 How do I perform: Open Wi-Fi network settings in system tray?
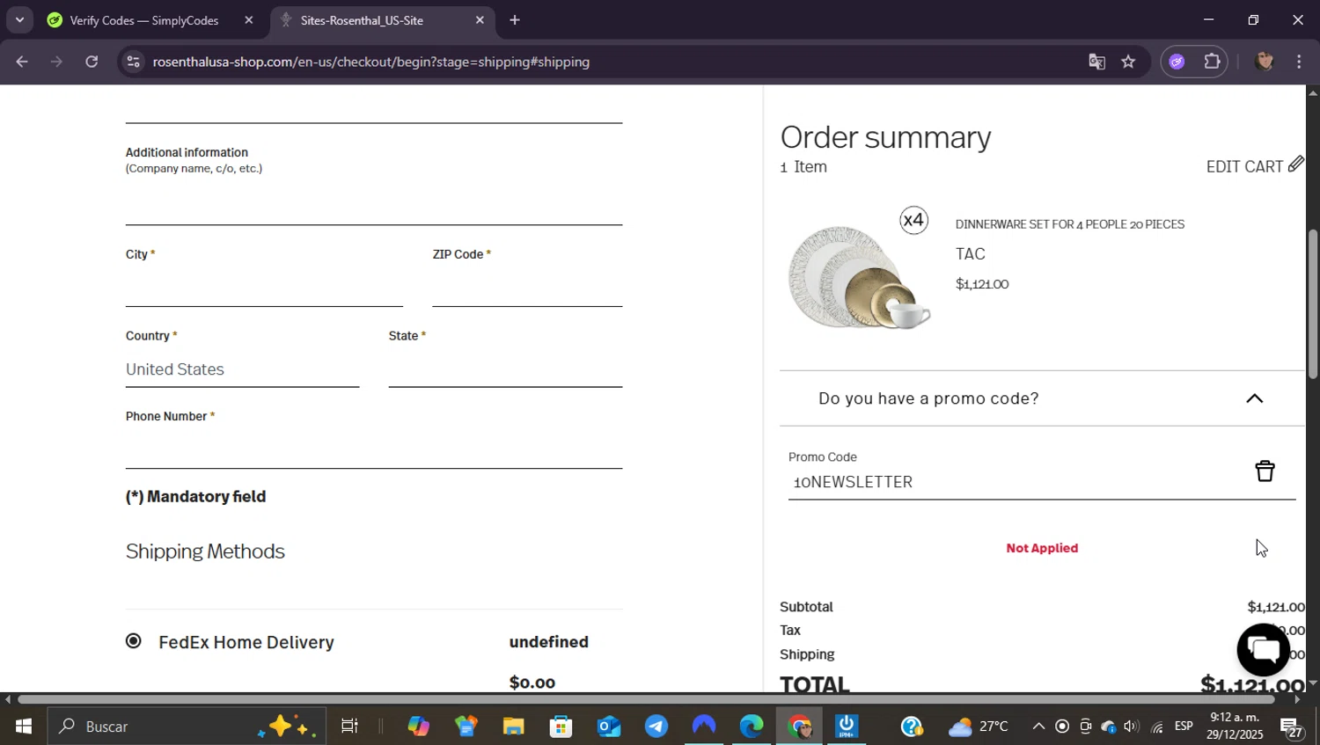[1156, 727]
